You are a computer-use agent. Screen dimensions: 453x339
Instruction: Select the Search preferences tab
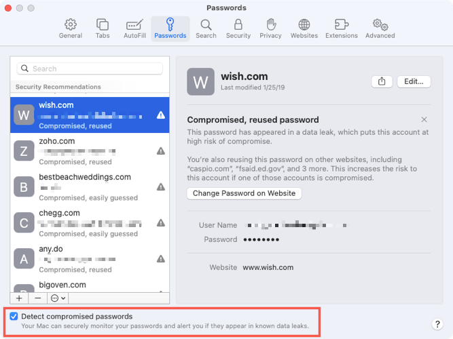click(206, 29)
